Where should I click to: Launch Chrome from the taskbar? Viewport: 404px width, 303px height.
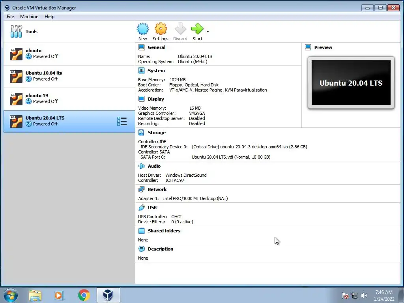coord(84,295)
